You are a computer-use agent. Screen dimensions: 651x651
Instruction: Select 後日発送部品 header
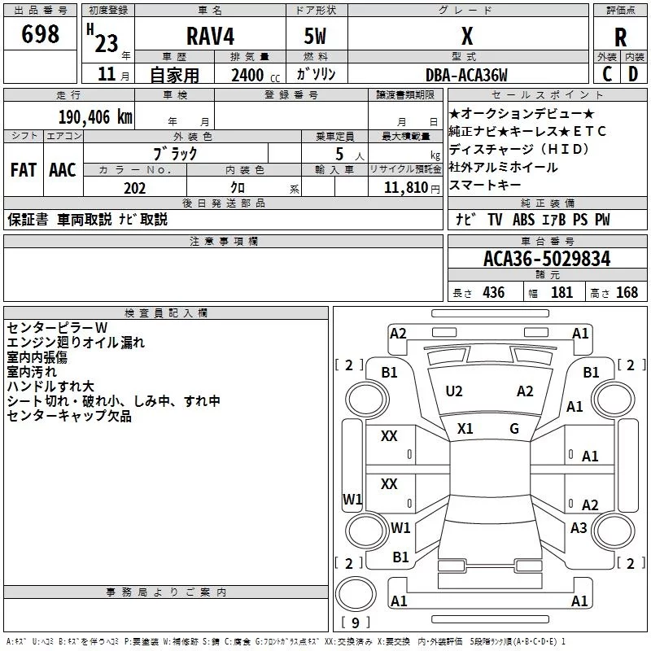click(x=223, y=203)
